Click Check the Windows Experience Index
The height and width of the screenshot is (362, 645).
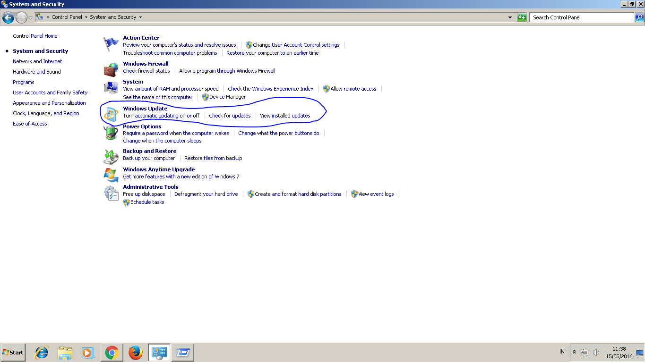tap(271, 89)
